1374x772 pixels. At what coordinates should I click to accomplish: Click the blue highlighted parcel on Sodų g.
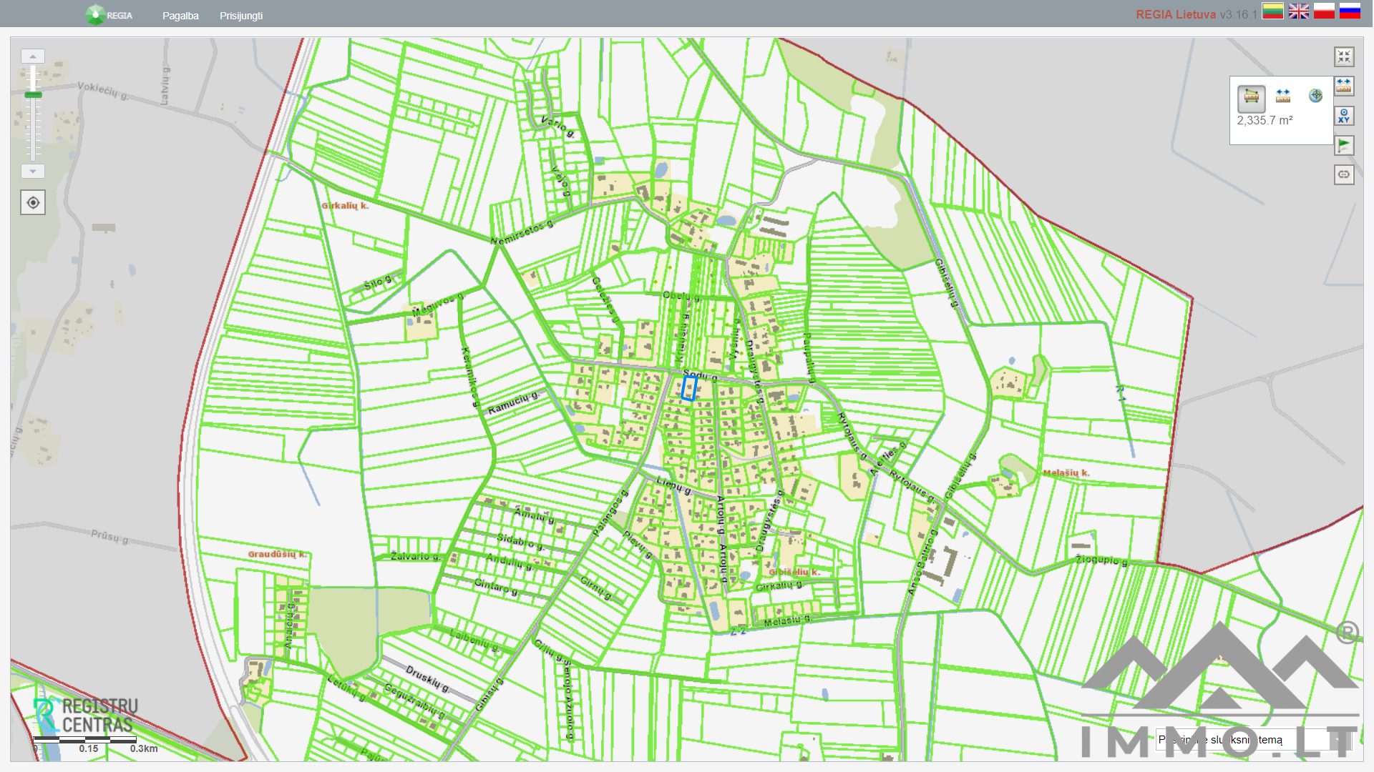tap(690, 388)
